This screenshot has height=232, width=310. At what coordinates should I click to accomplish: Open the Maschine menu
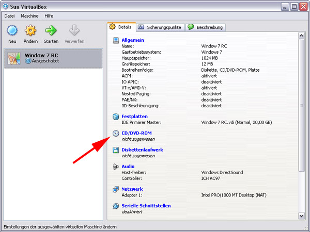[29, 16]
